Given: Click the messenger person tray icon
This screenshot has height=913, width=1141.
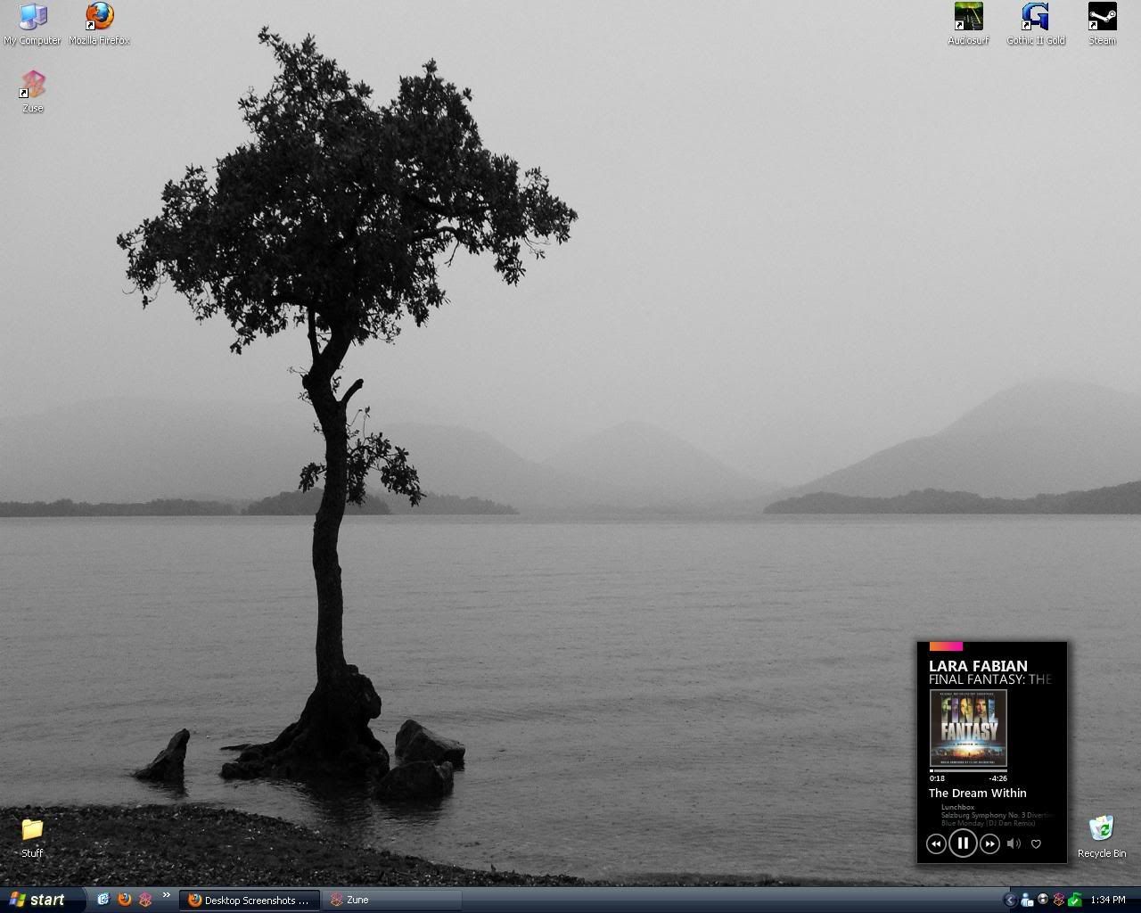Looking at the screenshot, I should 1027,900.
